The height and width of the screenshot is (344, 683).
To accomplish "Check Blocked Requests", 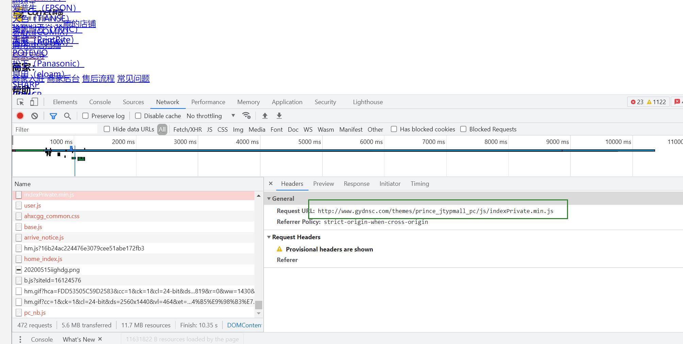I will point(463,129).
